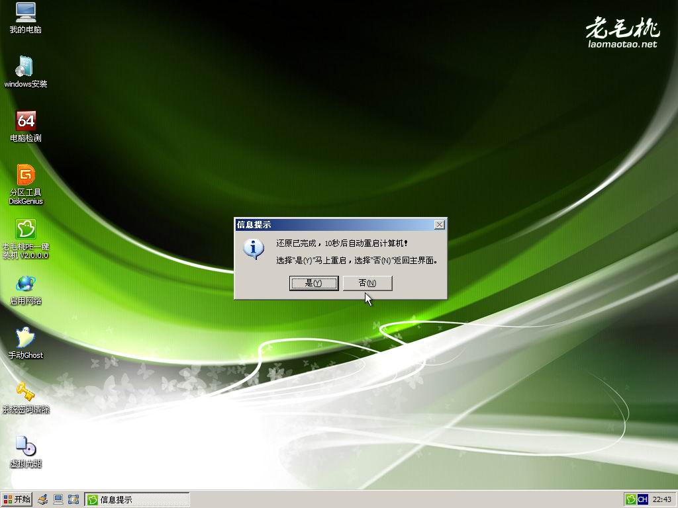The height and width of the screenshot is (508, 678).
Task: Click the computer icon in quick launch
Action: (58, 499)
